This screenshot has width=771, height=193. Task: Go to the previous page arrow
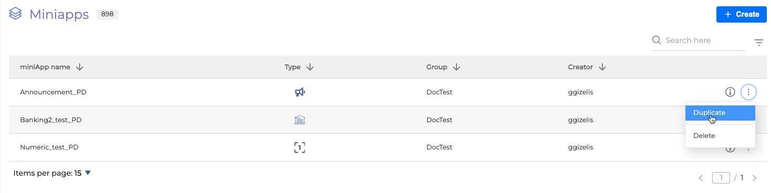pyautogui.click(x=701, y=178)
